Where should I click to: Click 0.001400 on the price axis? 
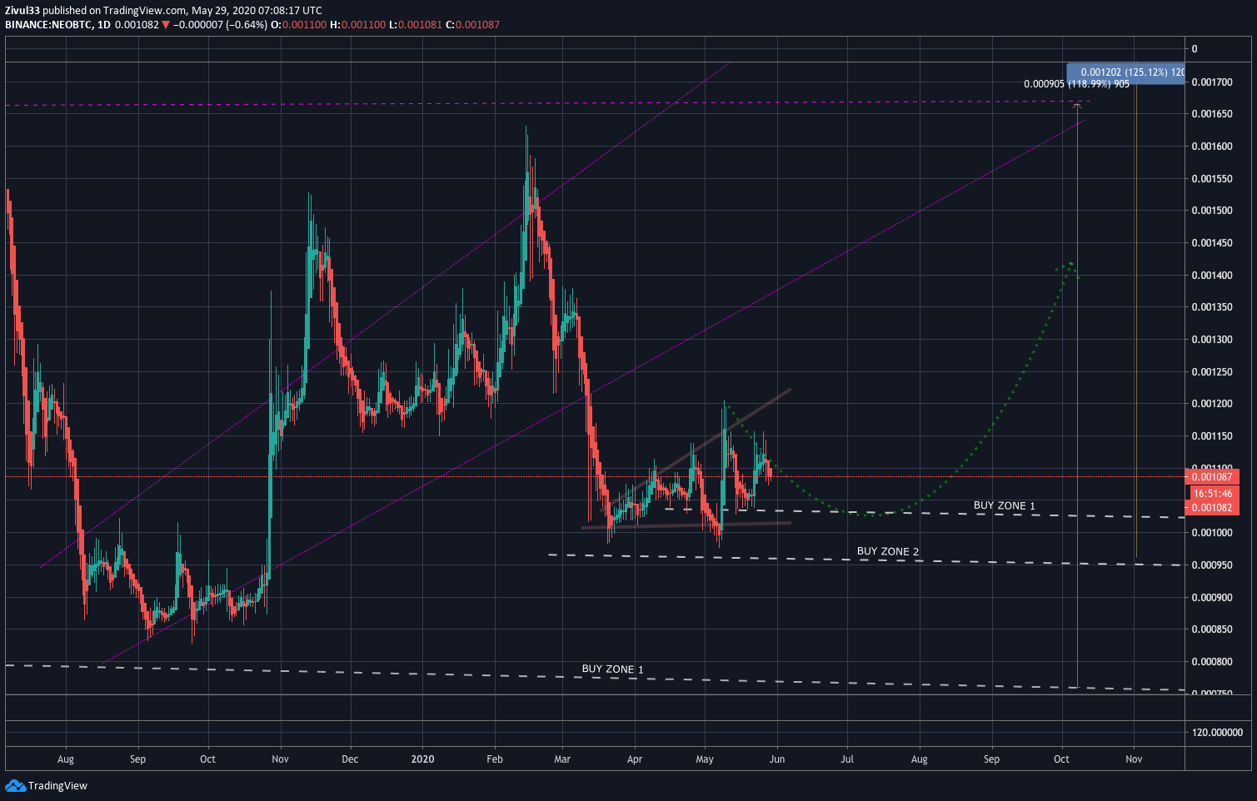(x=1212, y=276)
